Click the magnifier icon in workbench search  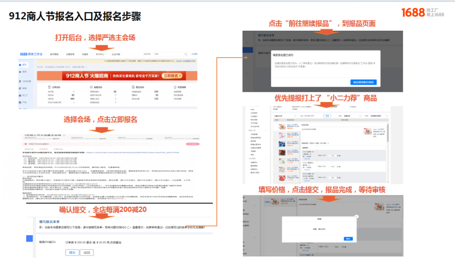(186, 54)
